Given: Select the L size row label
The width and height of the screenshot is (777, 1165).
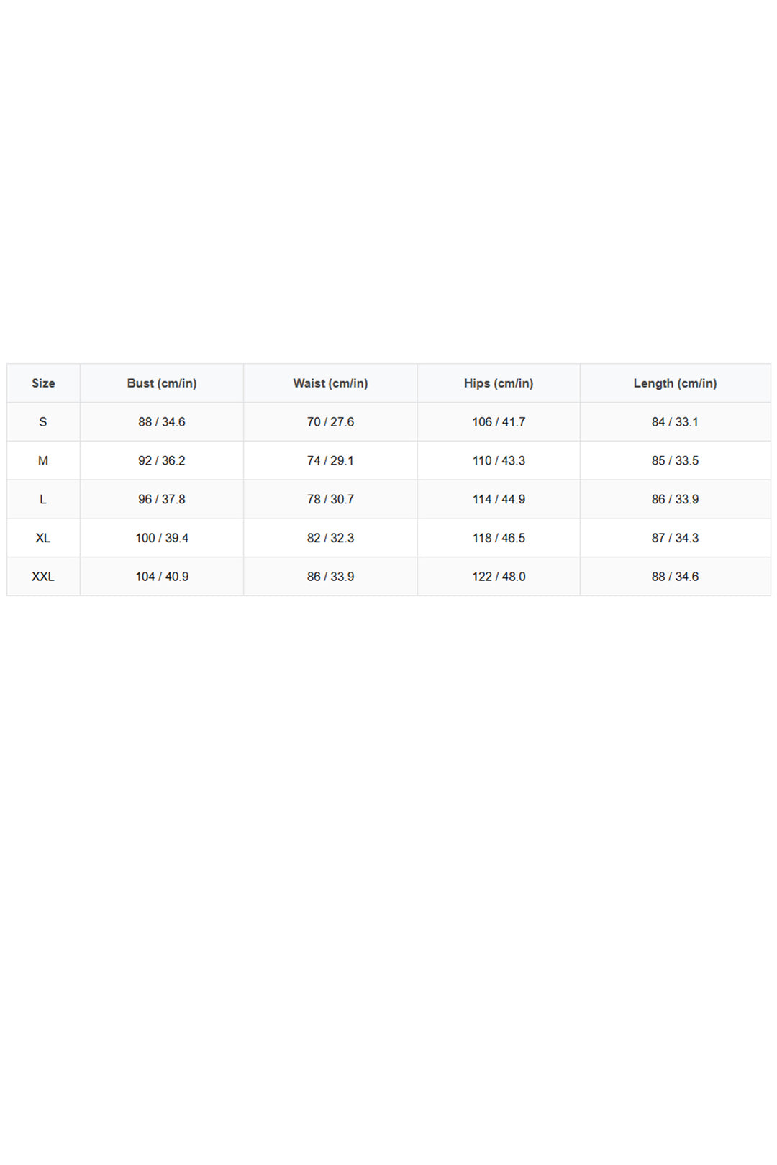Looking at the screenshot, I should 43,499.
